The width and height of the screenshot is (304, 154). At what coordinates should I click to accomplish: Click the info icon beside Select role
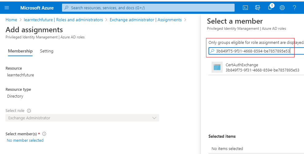tap(29, 110)
